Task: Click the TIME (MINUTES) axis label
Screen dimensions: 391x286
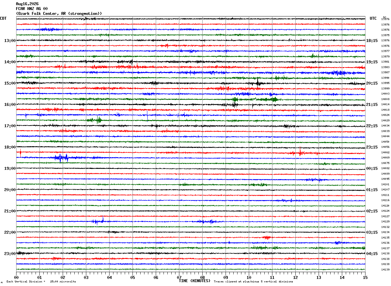Action: [195, 281]
